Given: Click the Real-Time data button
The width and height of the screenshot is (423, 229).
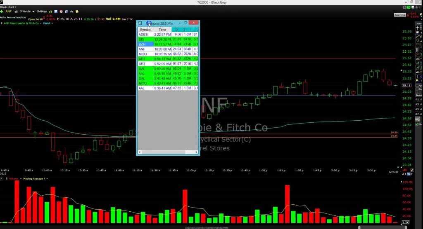Looking at the screenshot, I should click(400, 15).
